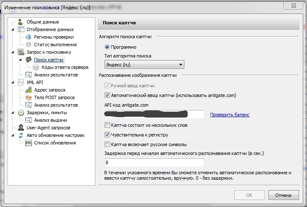Image resolution: width=307 pixels, height=207 pixels.
Task: Click the Регионы проверки globe icon
Action: click(x=29, y=37)
